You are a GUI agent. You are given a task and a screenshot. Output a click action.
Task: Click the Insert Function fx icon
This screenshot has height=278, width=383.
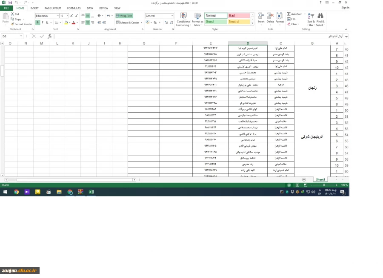click(x=49, y=37)
